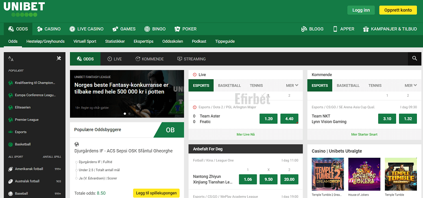This screenshot has height=198, width=423.
Task: Expand MER dropdown in Kommende panel
Action: coord(411,85)
